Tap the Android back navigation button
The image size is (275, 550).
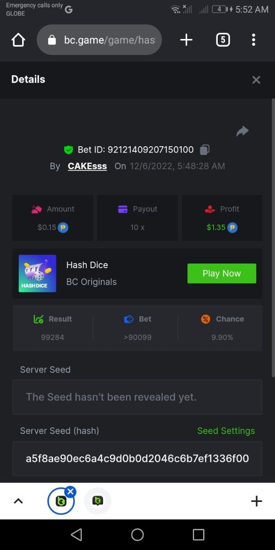click(x=77, y=534)
